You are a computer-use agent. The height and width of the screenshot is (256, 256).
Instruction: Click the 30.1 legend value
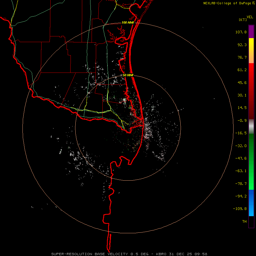click(242, 95)
